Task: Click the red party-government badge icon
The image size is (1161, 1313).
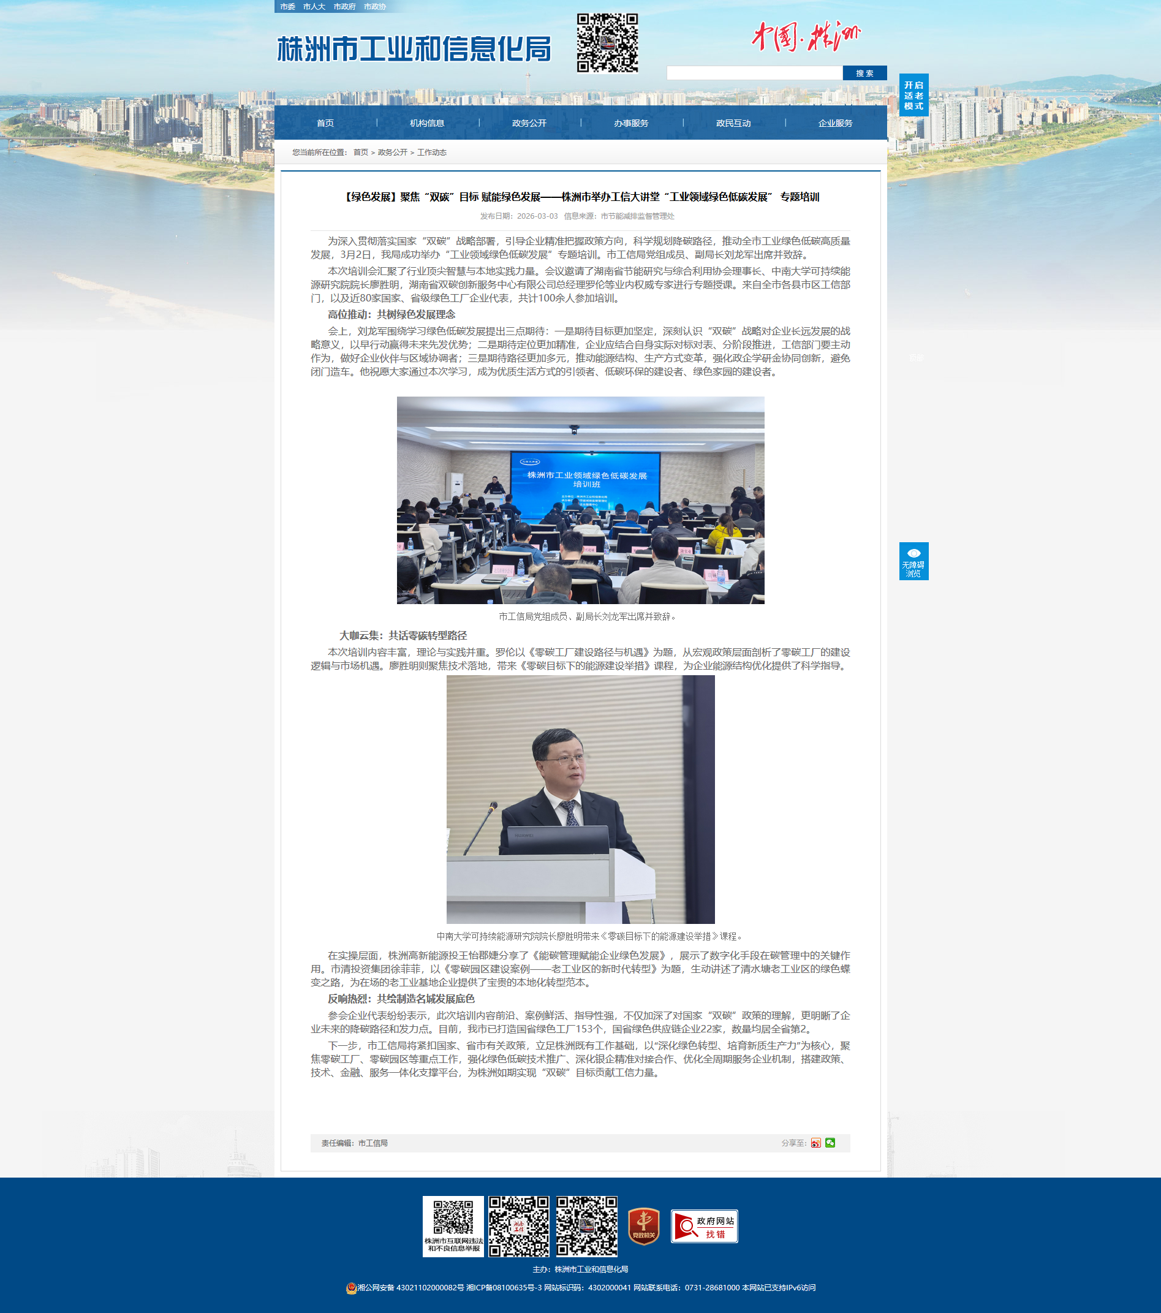Action: pos(643,1226)
